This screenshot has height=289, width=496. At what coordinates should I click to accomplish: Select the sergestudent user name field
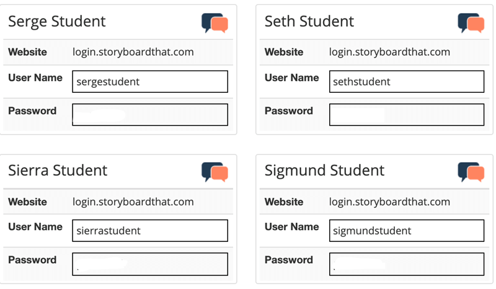(150, 82)
